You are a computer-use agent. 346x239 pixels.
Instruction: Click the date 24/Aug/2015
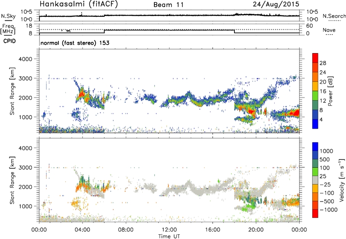point(276,4)
